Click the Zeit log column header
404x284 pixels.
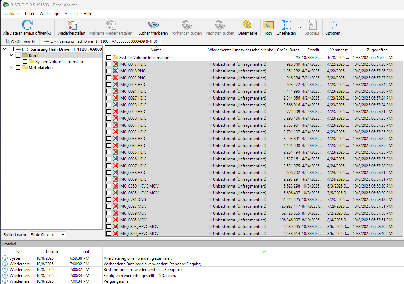86,251
